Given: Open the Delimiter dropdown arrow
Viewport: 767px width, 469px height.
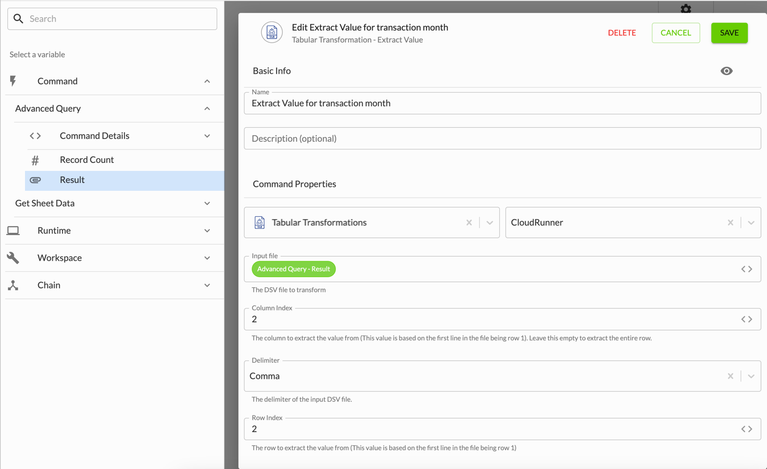Looking at the screenshot, I should [x=751, y=376].
